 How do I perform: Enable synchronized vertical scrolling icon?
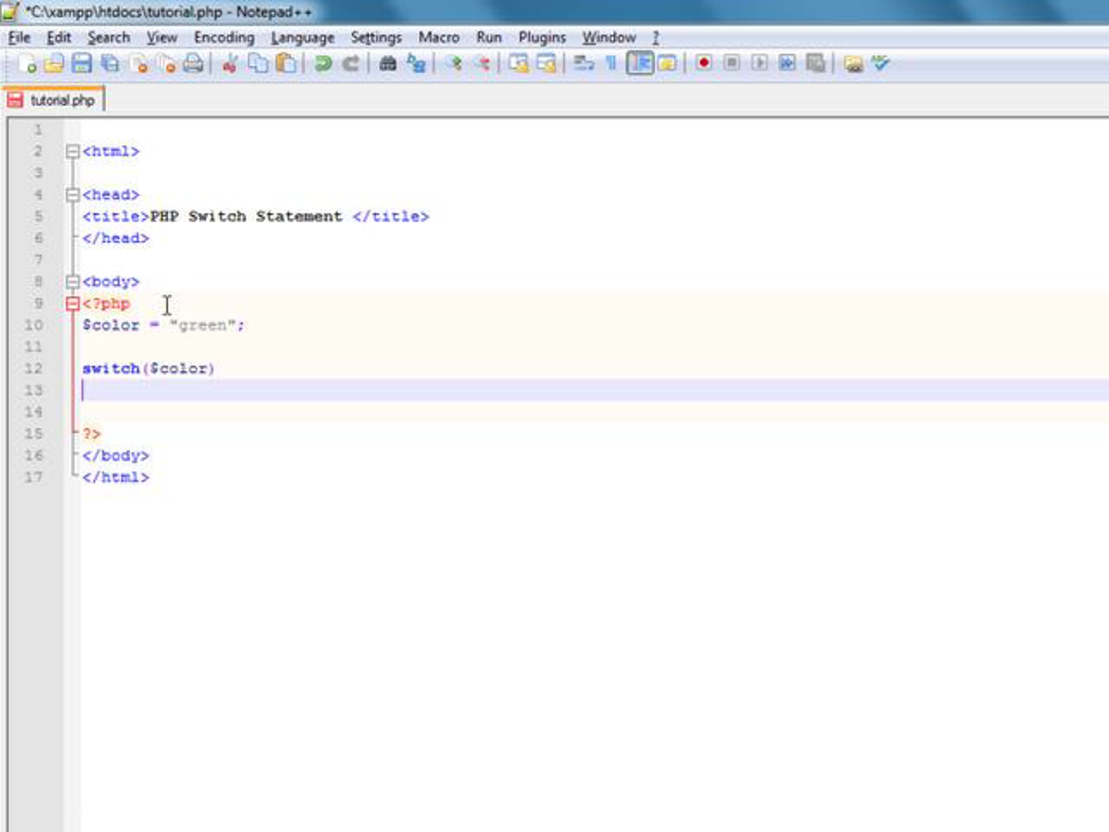[518, 64]
